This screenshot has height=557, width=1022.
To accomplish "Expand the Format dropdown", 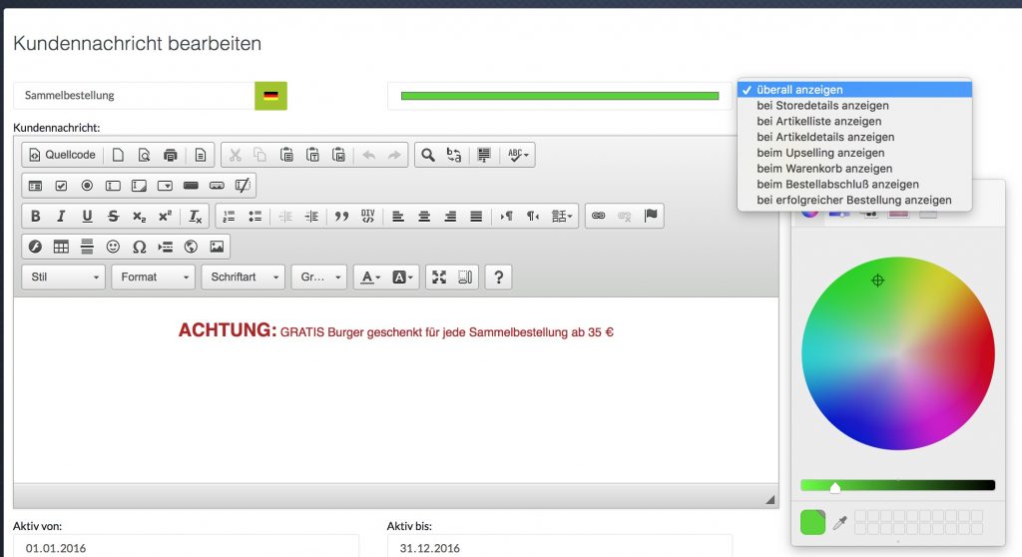I will click(153, 278).
